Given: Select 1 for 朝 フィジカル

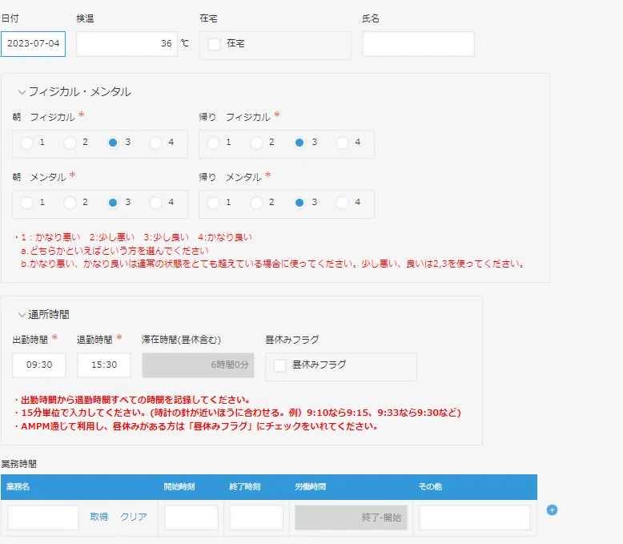Looking at the screenshot, I should point(27,143).
